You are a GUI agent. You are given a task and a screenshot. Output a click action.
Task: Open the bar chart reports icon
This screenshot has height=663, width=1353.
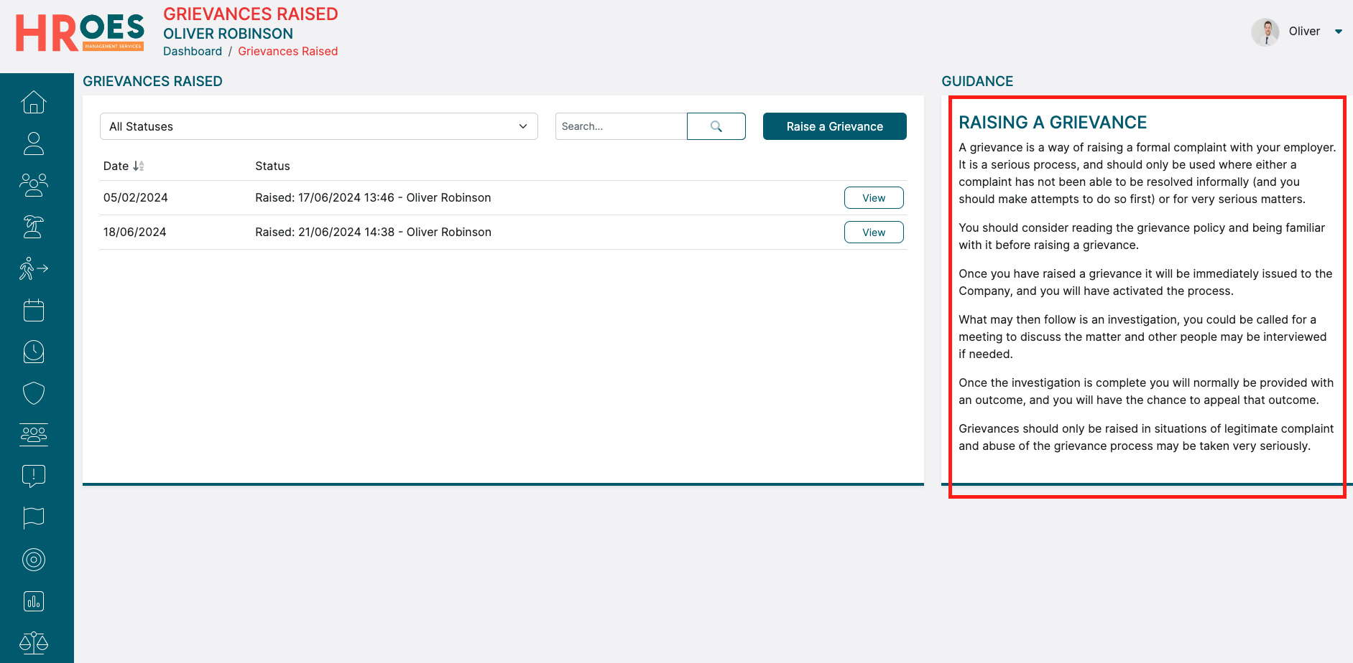[x=34, y=601]
